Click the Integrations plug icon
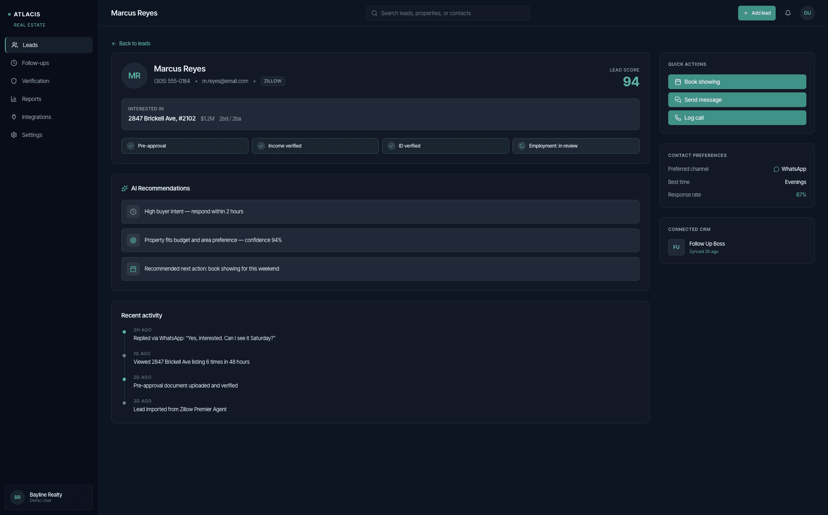 [14, 117]
